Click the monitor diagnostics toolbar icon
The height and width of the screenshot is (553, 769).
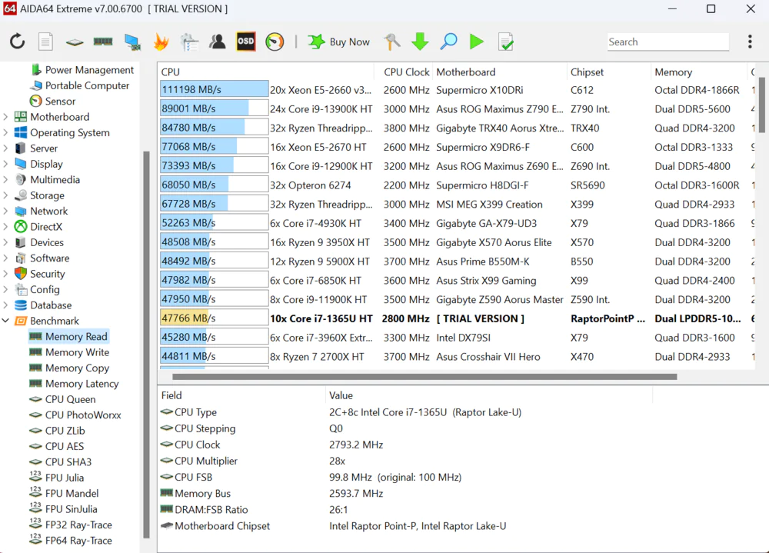tap(132, 42)
